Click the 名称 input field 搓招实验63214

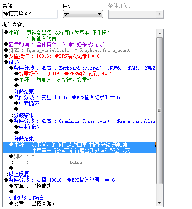pos(30,14)
